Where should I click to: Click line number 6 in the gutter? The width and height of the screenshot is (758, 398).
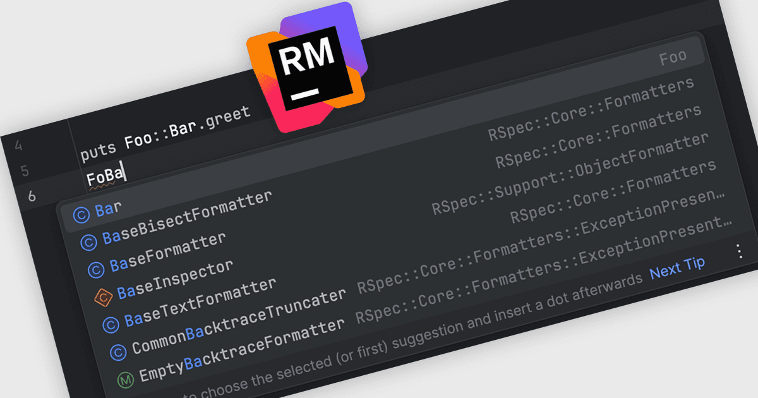pos(32,196)
